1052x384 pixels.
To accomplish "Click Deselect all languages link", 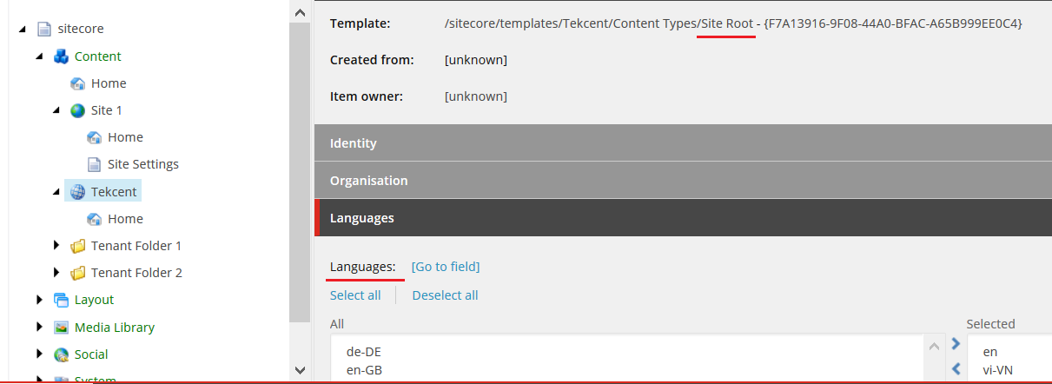I will coord(445,295).
